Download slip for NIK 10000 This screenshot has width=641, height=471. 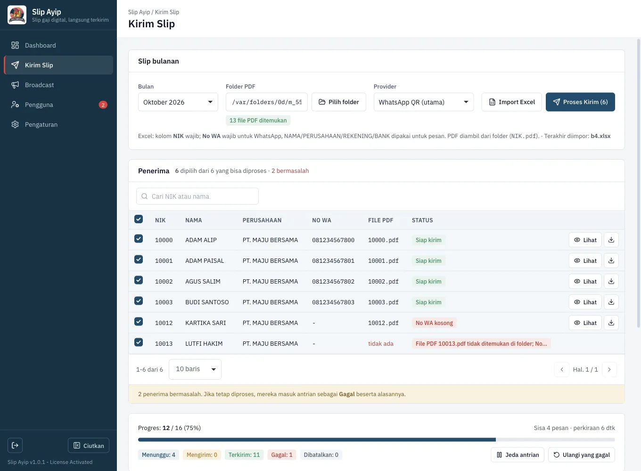tap(611, 240)
